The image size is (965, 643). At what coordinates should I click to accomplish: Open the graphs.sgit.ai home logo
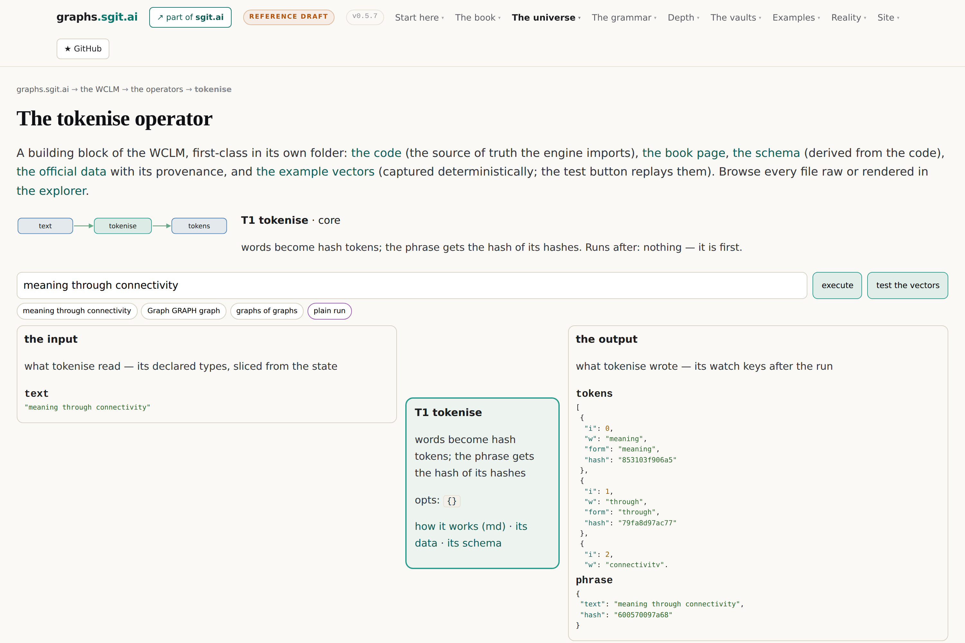97,17
